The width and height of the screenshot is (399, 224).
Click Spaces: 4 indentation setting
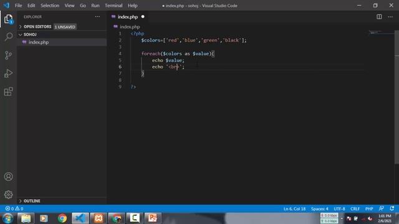(320, 208)
